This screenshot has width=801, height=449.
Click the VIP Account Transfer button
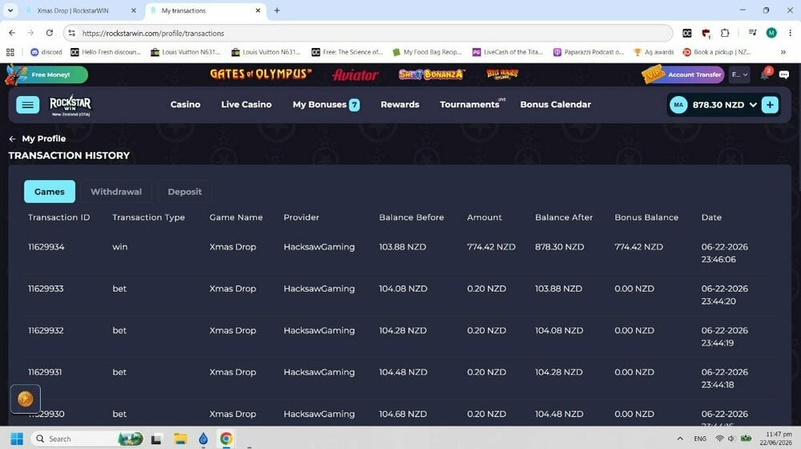pos(683,75)
